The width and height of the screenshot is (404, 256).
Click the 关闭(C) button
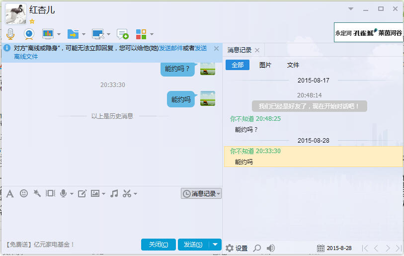point(159,245)
